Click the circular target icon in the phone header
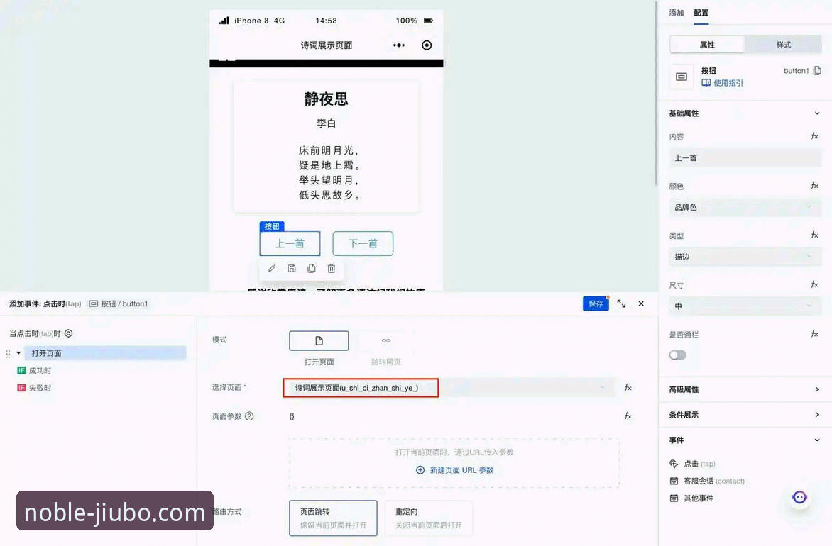 427,45
